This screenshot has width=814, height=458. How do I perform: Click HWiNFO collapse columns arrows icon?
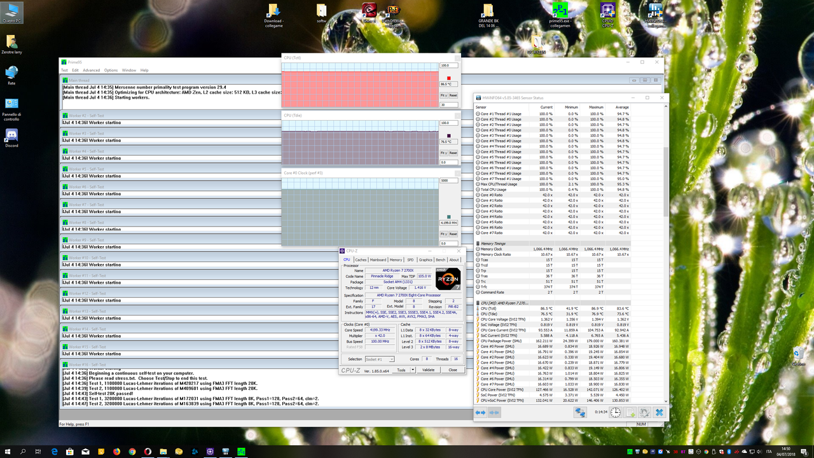(x=493, y=412)
